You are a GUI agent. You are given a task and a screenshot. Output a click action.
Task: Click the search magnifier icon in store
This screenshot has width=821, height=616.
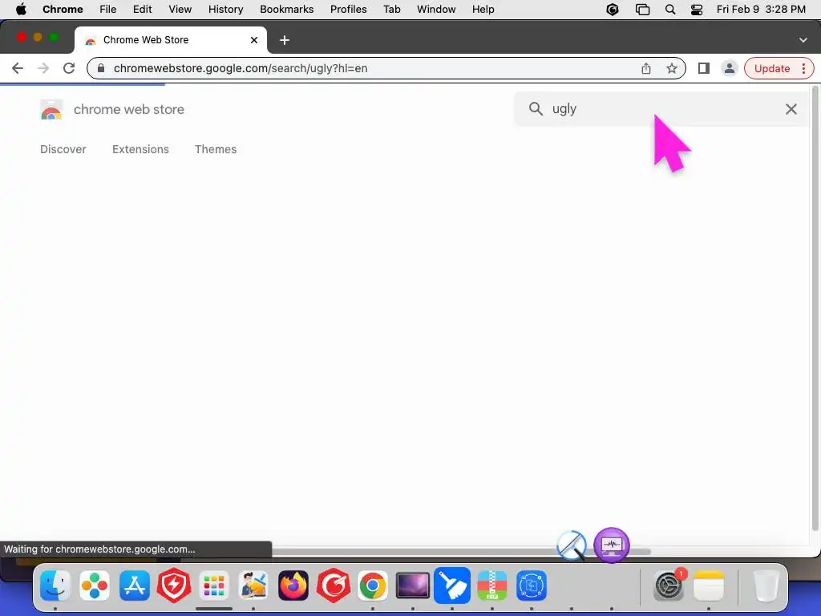click(536, 109)
